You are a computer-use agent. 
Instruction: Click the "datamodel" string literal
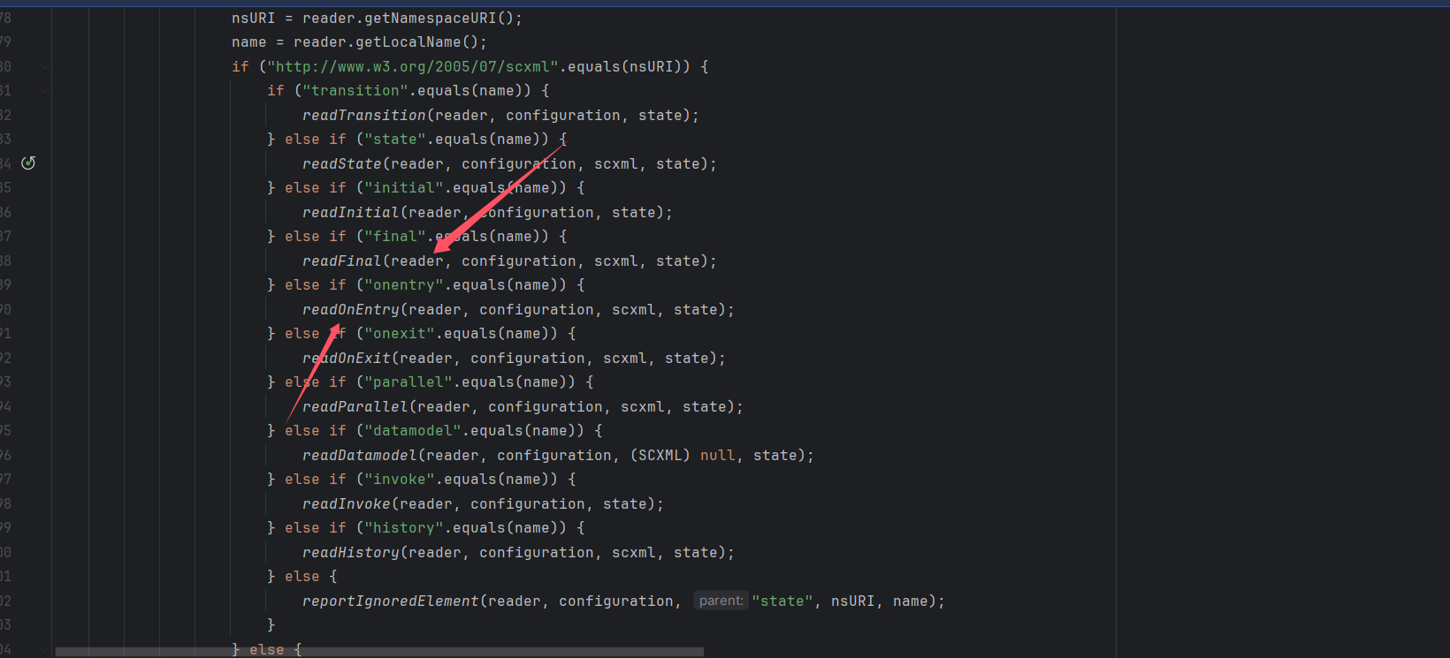[413, 431]
